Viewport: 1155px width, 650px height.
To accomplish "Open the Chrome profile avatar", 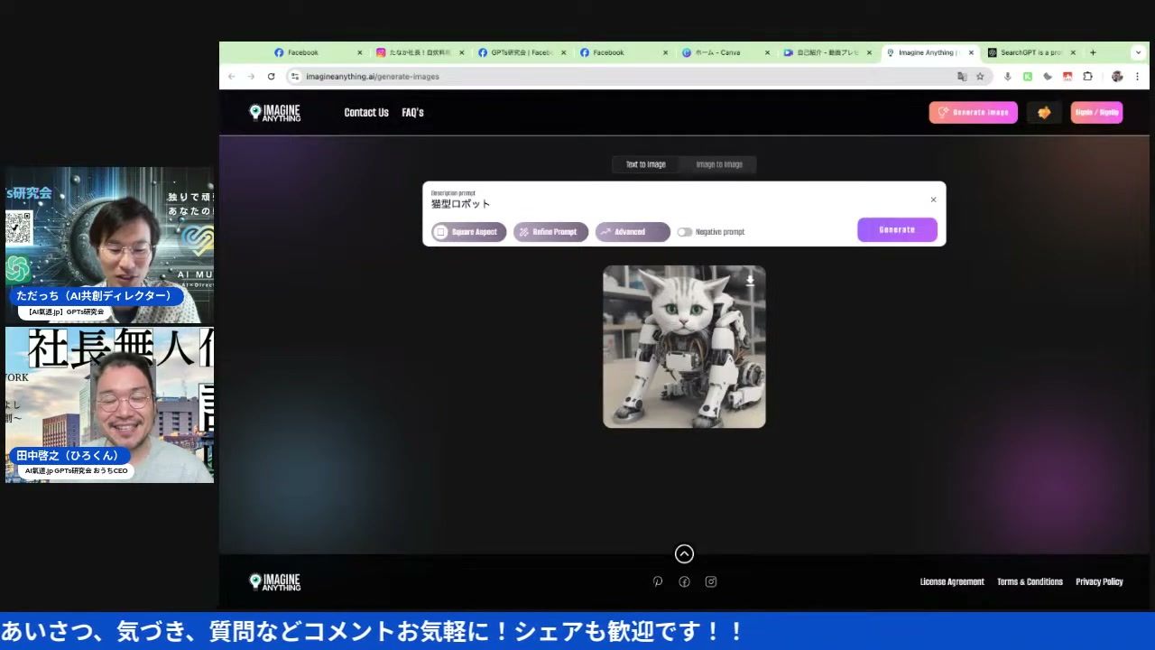I will (1117, 77).
